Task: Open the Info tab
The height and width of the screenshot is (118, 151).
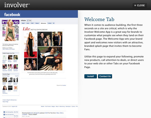Action: tap(28, 23)
